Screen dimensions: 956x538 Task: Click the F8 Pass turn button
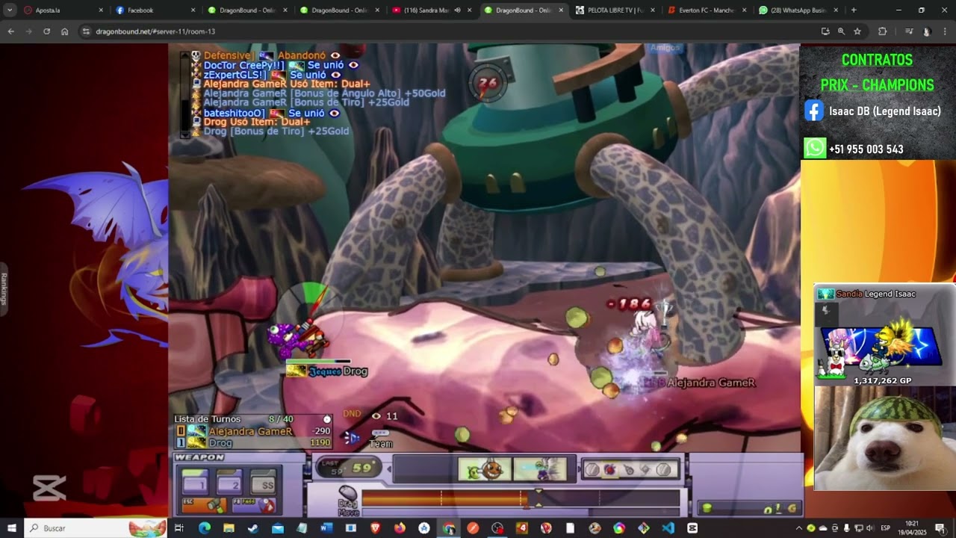pyautogui.click(x=254, y=505)
